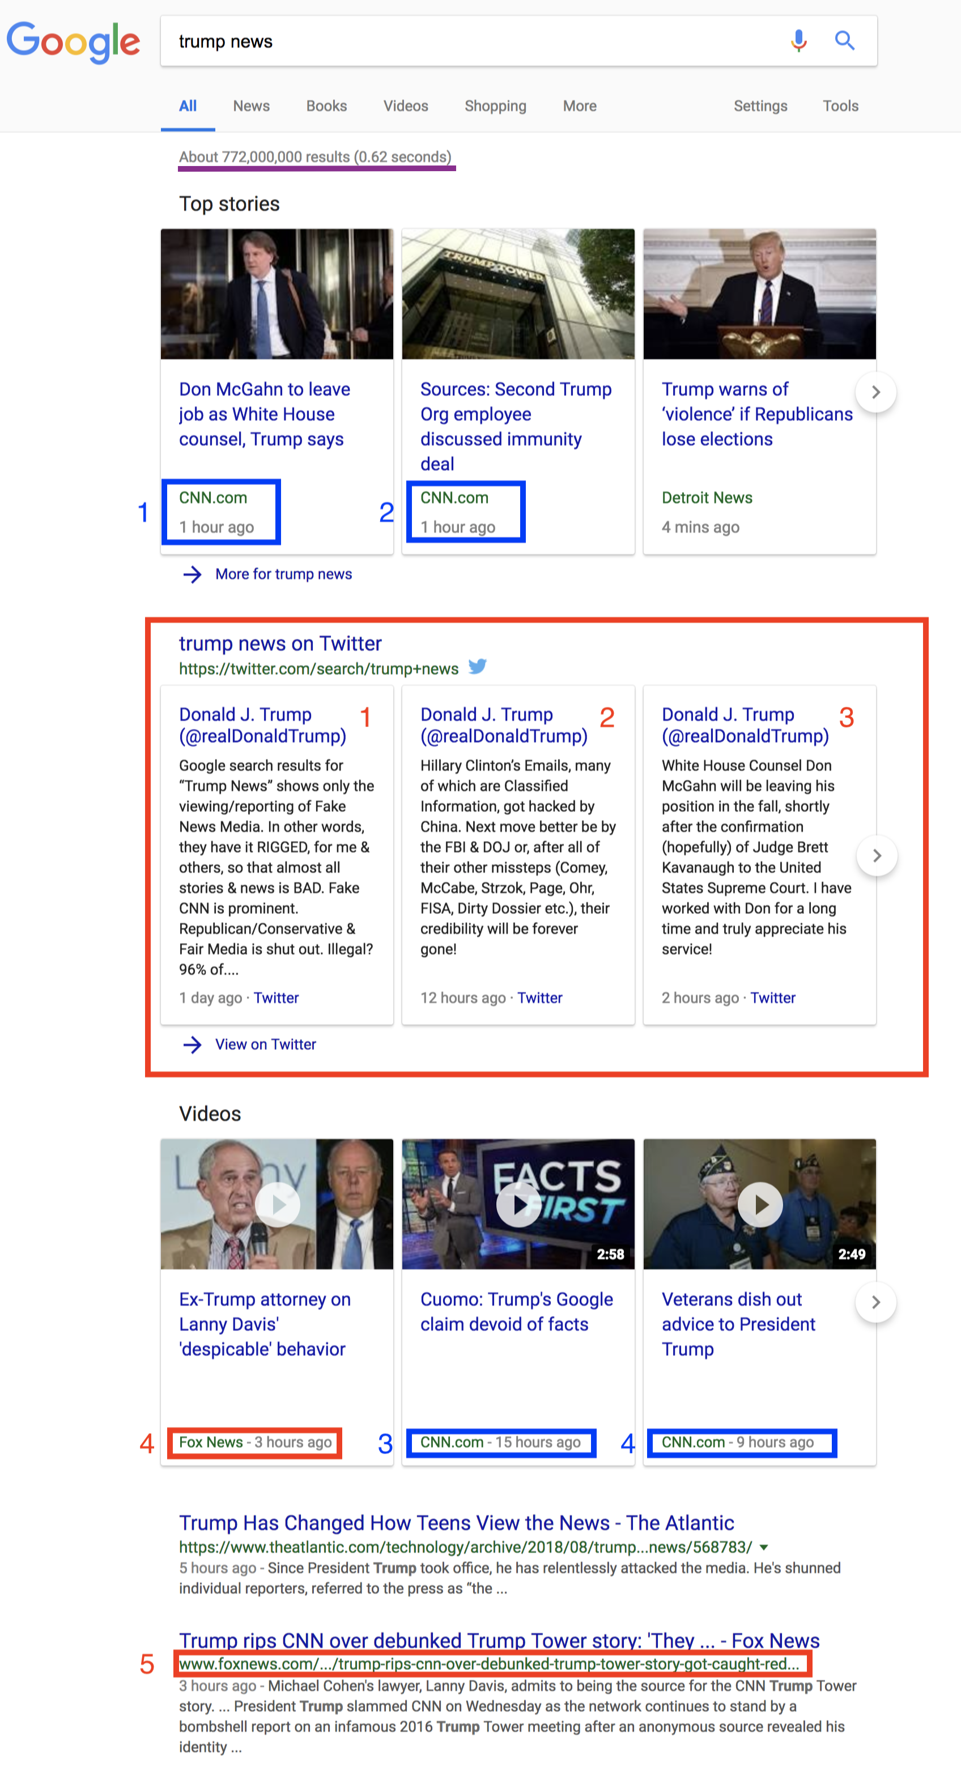This screenshot has width=961, height=1776.
Task: Click the arrow icon beside More for trump news
Action: coord(192,574)
